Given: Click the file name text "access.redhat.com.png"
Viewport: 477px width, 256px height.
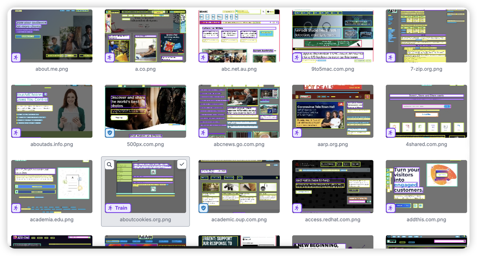Looking at the screenshot, I should coord(333,220).
